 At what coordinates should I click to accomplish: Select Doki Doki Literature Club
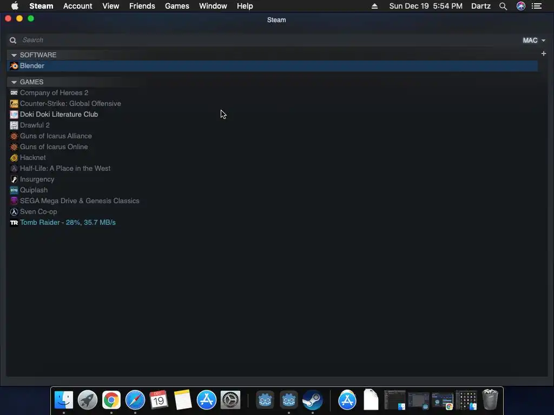tap(59, 115)
